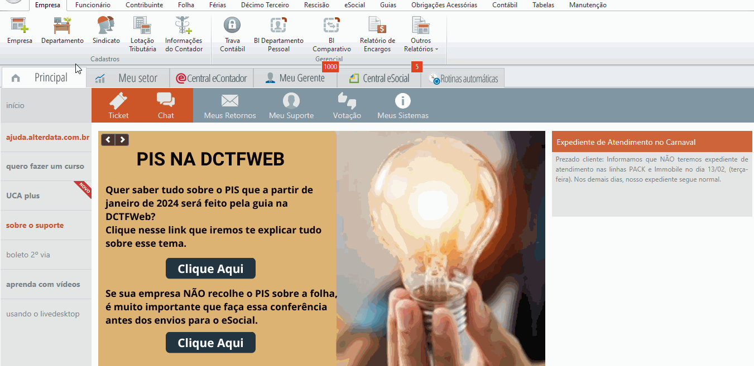This screenshot has height=366, width=754.
Task: Click the lightbulb banner image
Action: click(x=441, y=248)
